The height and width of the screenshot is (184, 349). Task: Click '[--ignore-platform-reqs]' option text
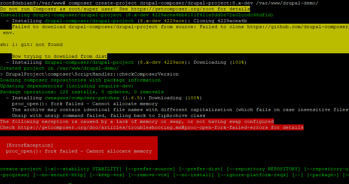coord(253,175)
